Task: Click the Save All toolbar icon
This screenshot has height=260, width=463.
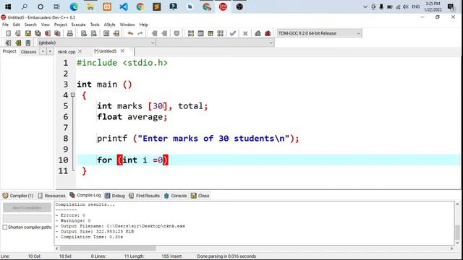Action: [x=38, y=33]
